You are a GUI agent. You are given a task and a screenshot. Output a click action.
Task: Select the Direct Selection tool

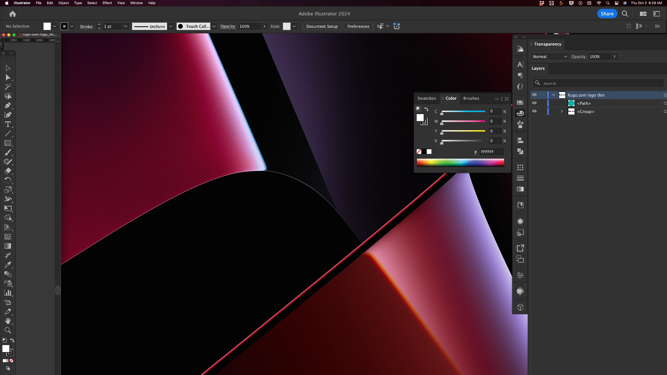coord(8,77)
